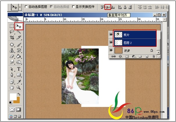Open the orange background color swatch

(18, 101)
